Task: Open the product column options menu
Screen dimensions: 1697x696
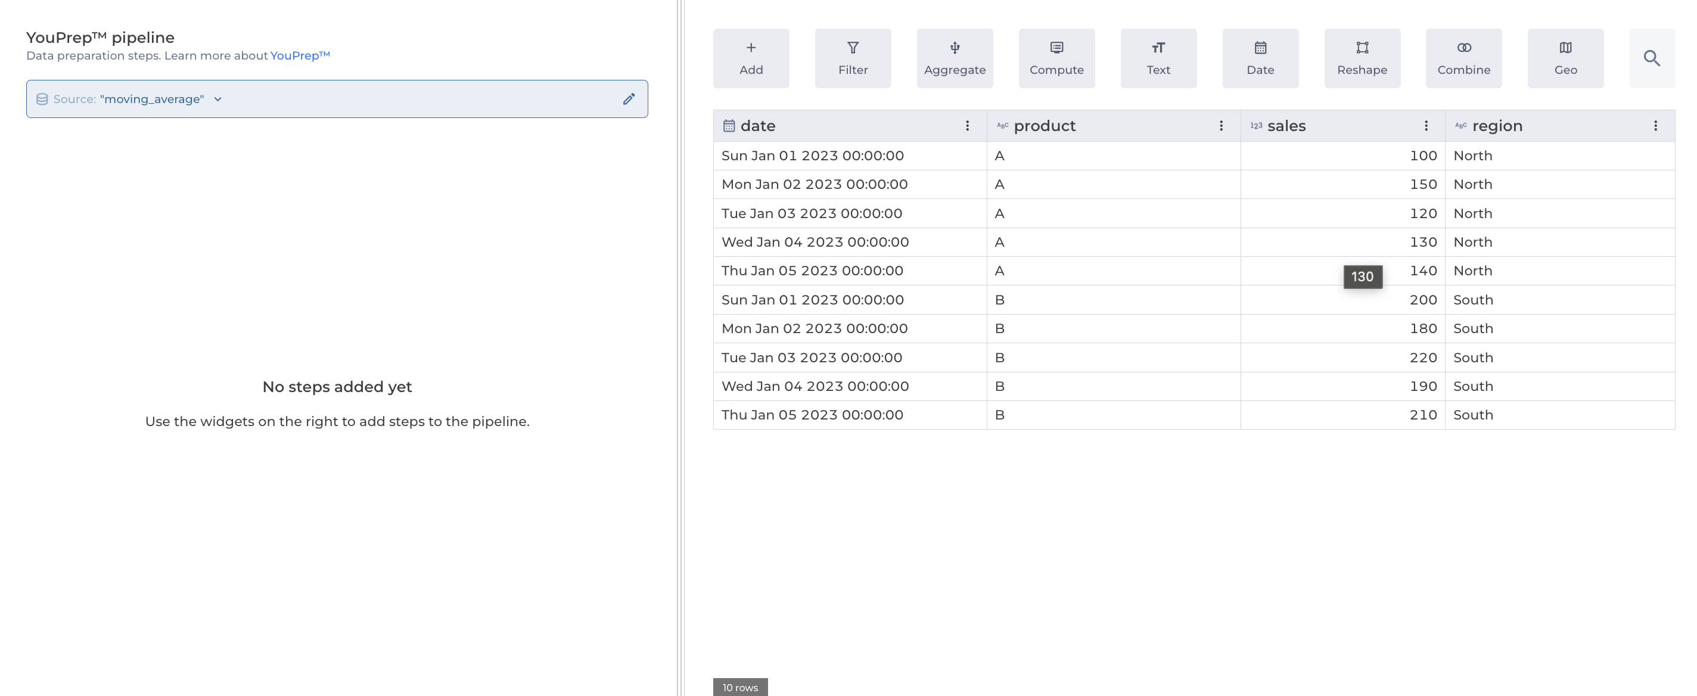Action: coord(1221,126)
